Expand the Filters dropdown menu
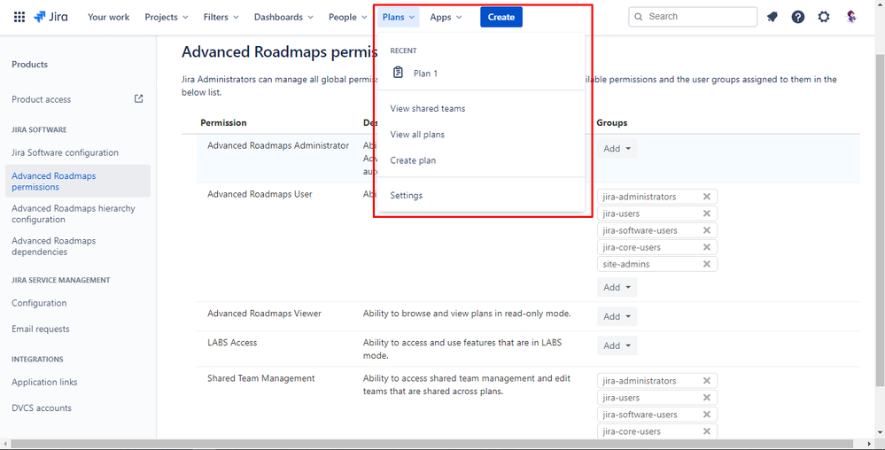 tap(221, 17)
